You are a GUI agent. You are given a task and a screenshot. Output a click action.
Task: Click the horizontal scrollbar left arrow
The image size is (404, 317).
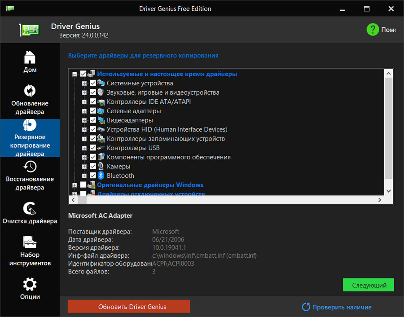73,200
